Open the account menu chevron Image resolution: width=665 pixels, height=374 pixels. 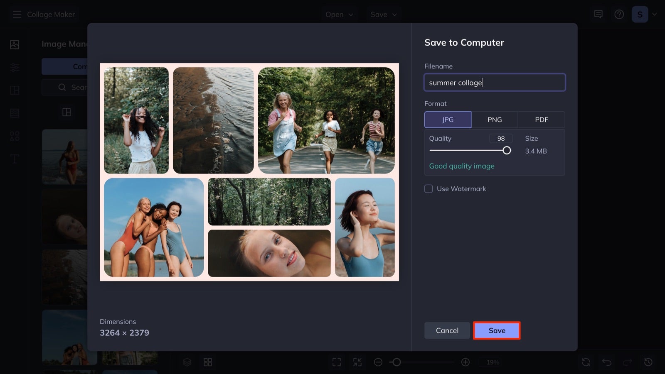tap(655, 15)
